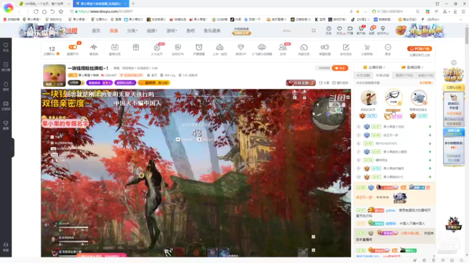
Task: Open the shopping cart icon
Action: pyautogui.click(x=367, y=47)
